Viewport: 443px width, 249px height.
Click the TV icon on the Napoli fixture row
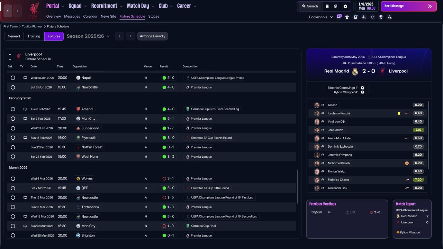25,78
